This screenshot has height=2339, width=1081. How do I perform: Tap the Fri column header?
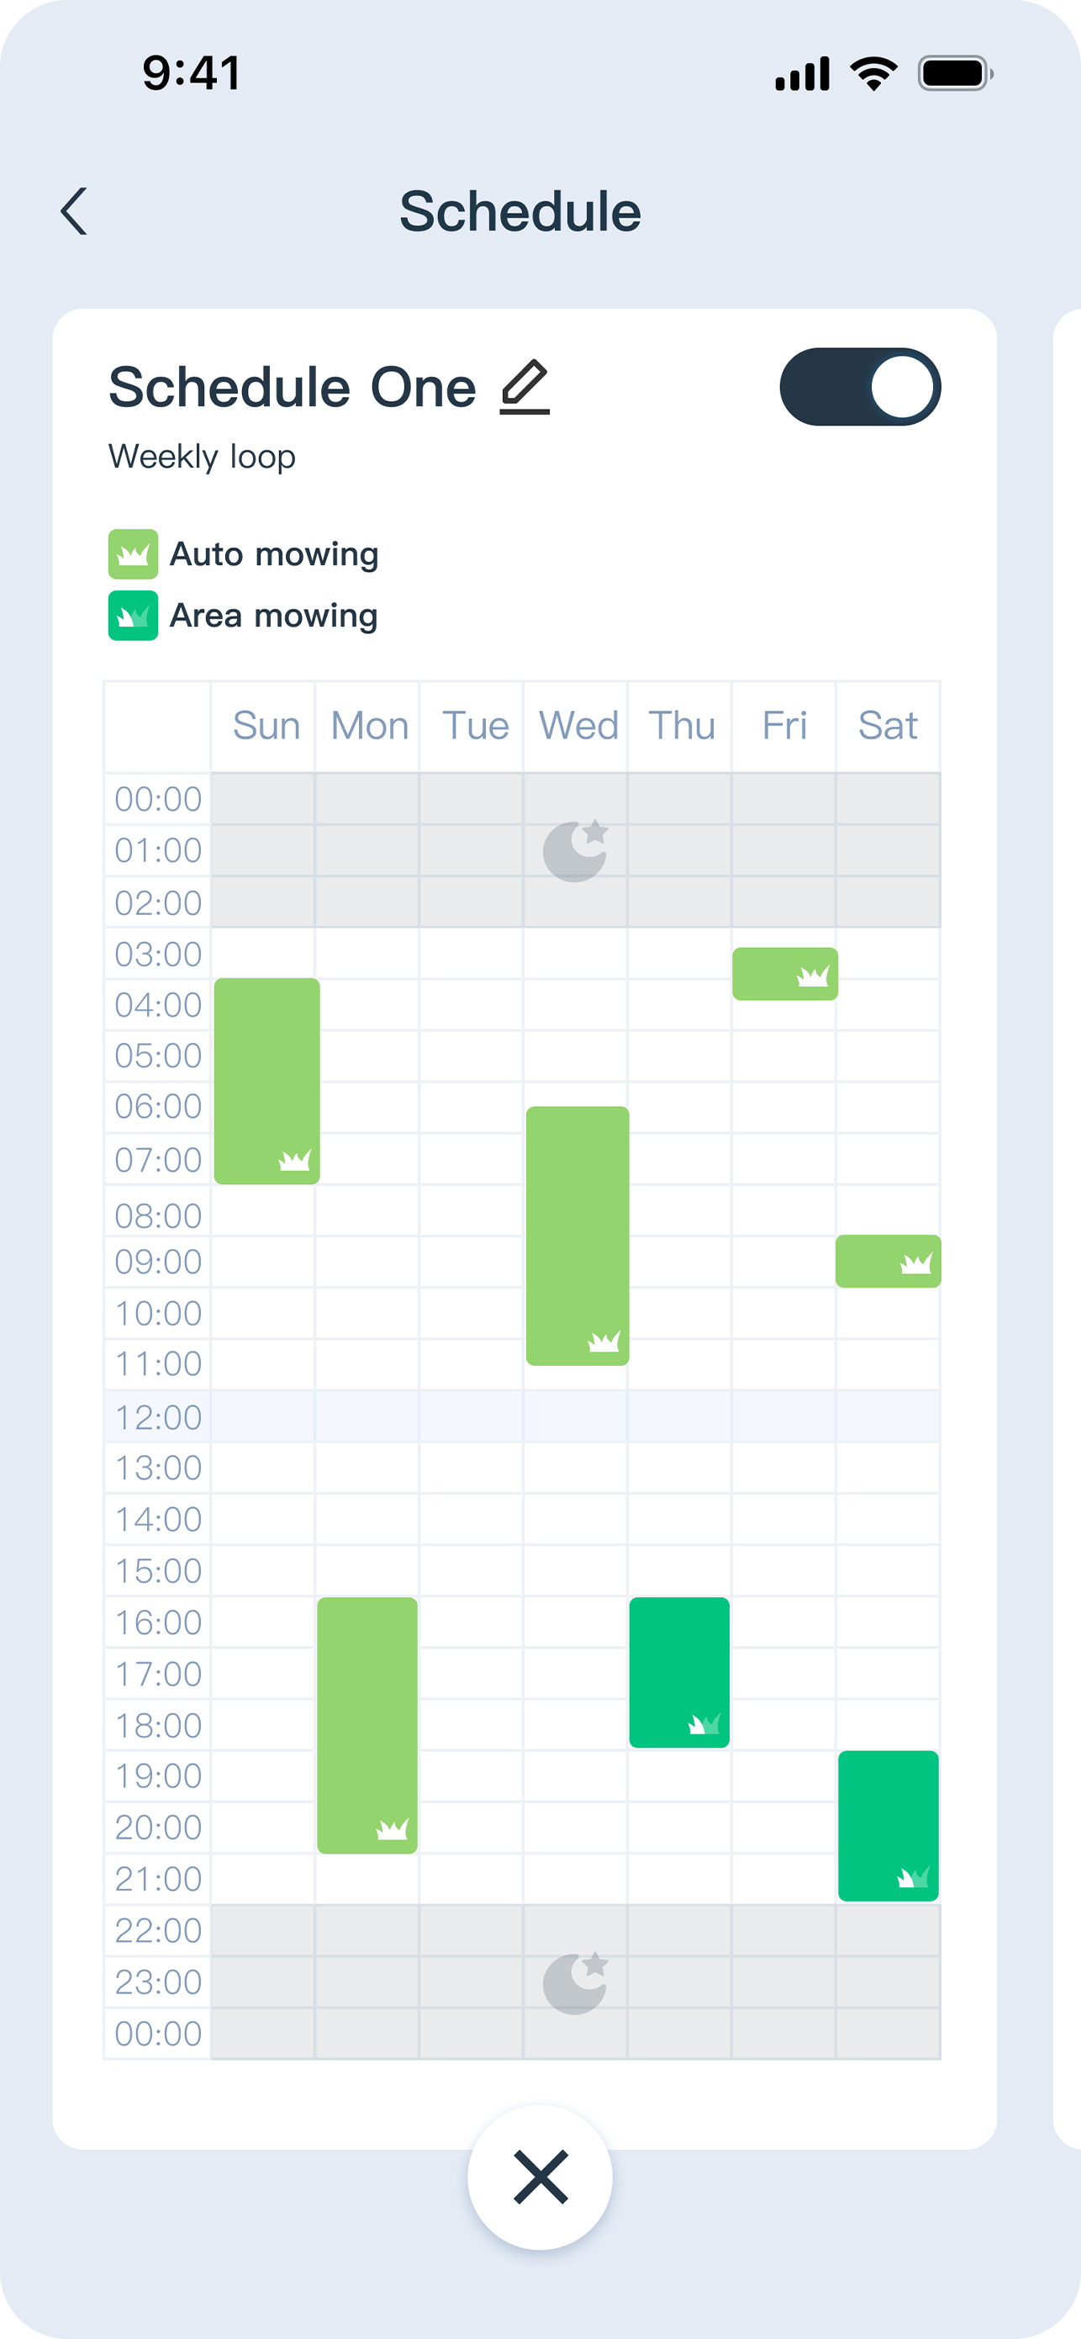[x=784, y=726]
